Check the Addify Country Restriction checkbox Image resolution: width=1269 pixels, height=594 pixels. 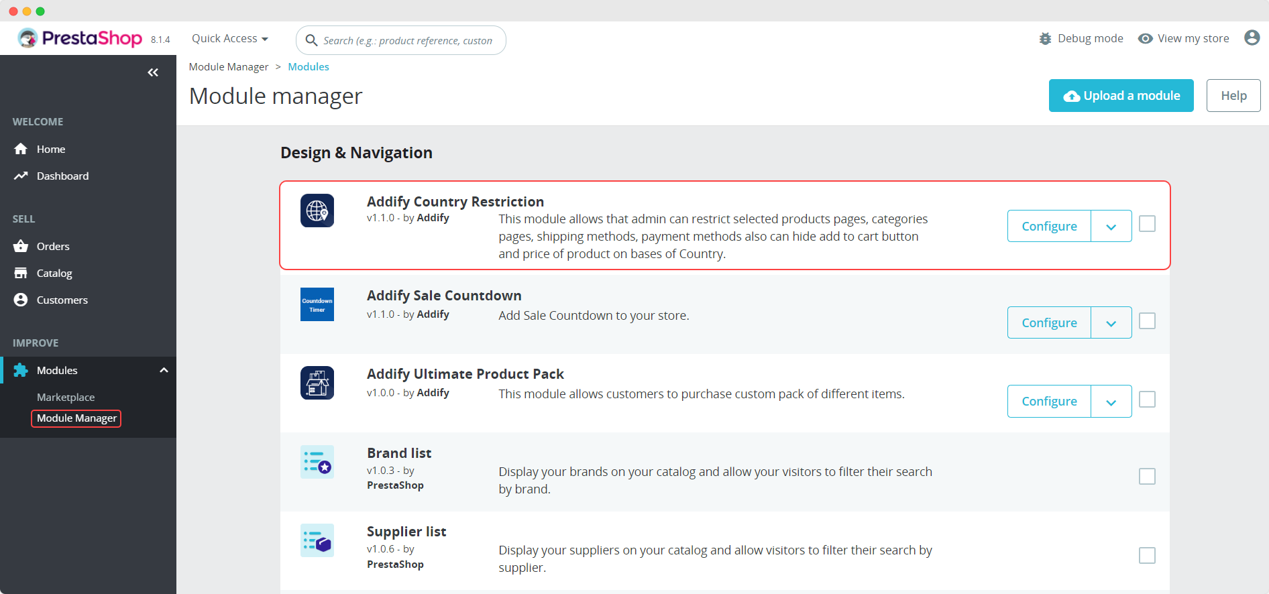[x=1147, y=224]
